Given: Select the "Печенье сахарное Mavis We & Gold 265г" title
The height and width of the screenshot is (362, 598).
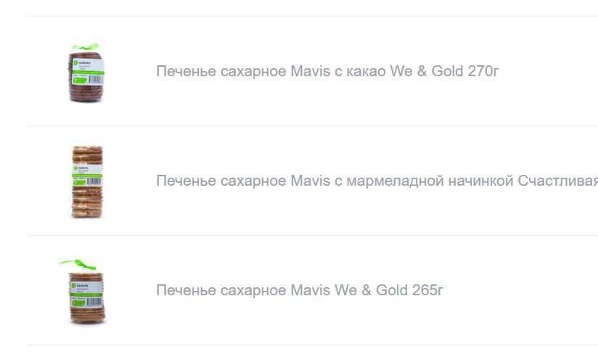Looking at the screenshot, I should [x=300, y=290].
